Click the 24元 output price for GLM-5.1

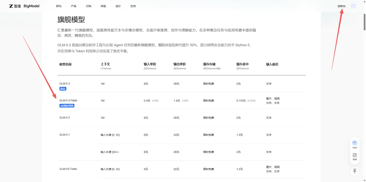click(x=176, y=135)
